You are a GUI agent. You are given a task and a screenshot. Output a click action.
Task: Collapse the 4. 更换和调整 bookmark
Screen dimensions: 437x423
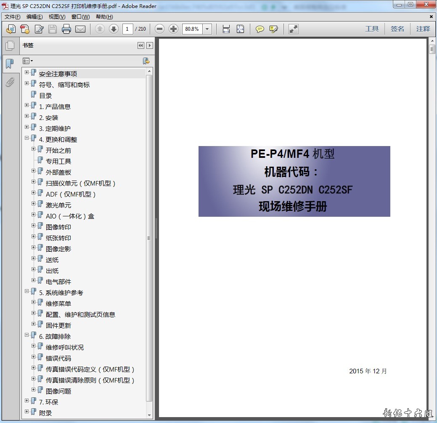point(27,138)
